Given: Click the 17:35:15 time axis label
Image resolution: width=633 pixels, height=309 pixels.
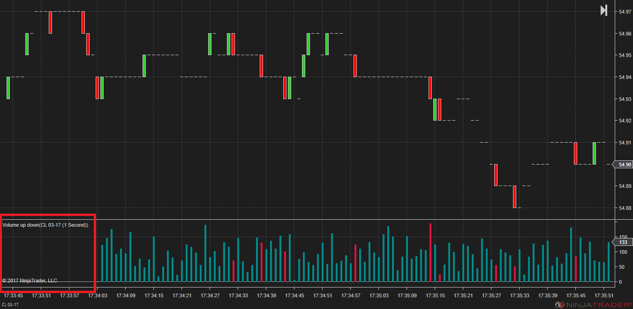Looking at the screenshot, I should [x=435, y=295].
